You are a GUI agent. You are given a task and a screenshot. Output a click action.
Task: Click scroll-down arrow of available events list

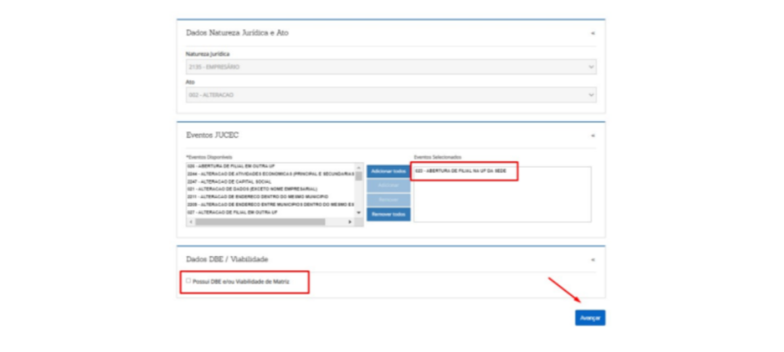[359, 213]
